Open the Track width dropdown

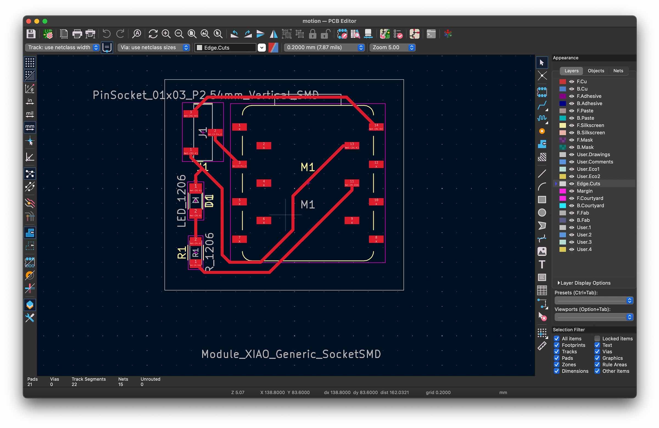62,47
